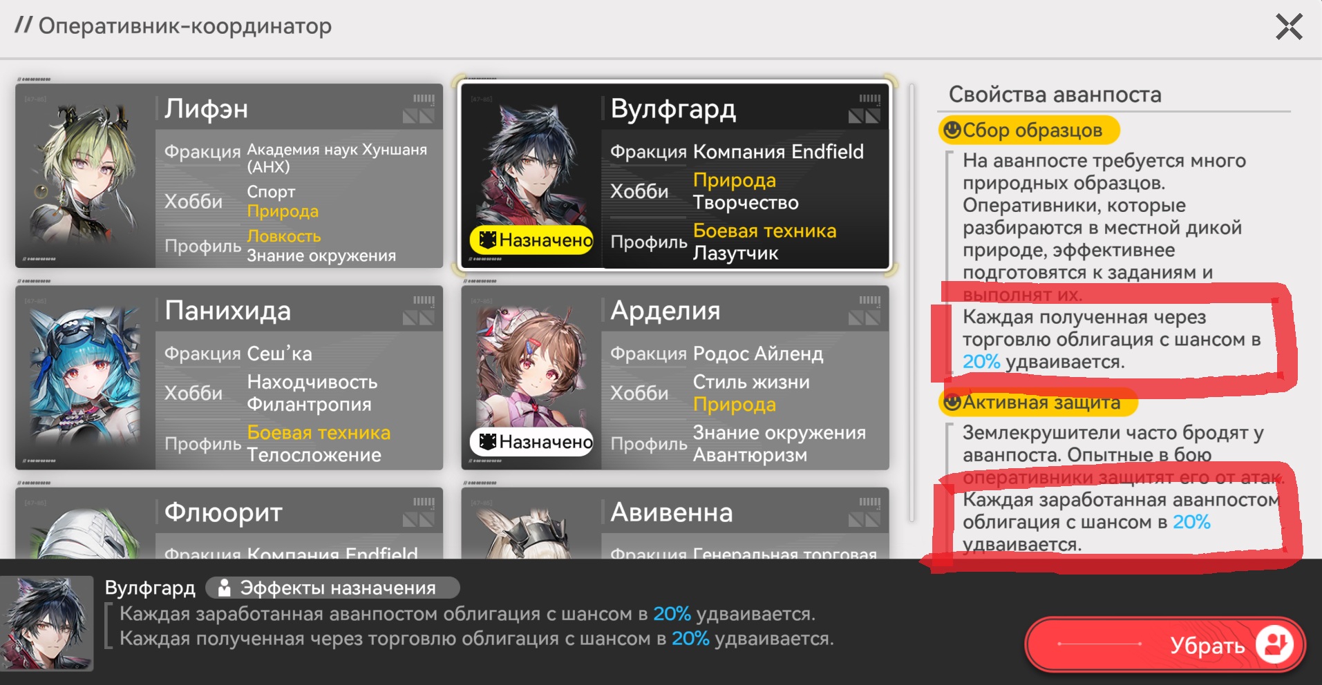This screenshot has width=1322, height=685.
Task: Choose the Авивенна operator card
Action: tap(675, 523)
